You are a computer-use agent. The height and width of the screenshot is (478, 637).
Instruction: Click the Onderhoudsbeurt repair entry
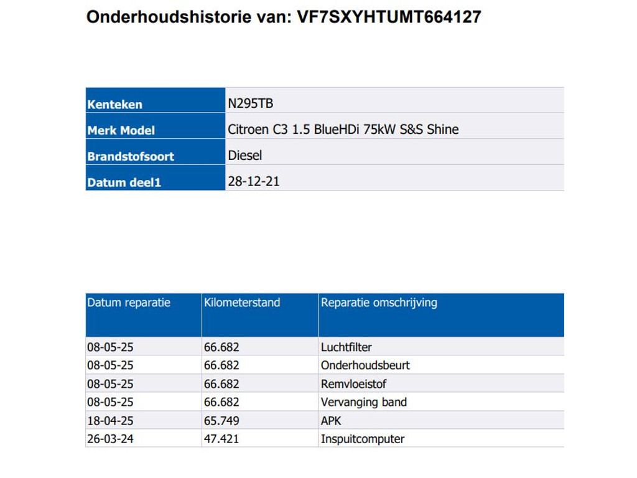click(365, 365)
